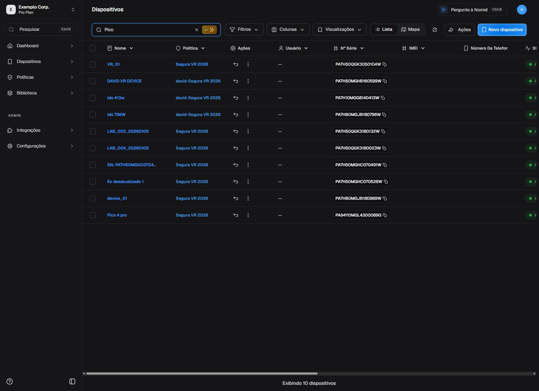The height and width of the screenshot is (391, 539).
Task: Click reply arrow icon for Ex desatualizado 1
Action: 236,182
